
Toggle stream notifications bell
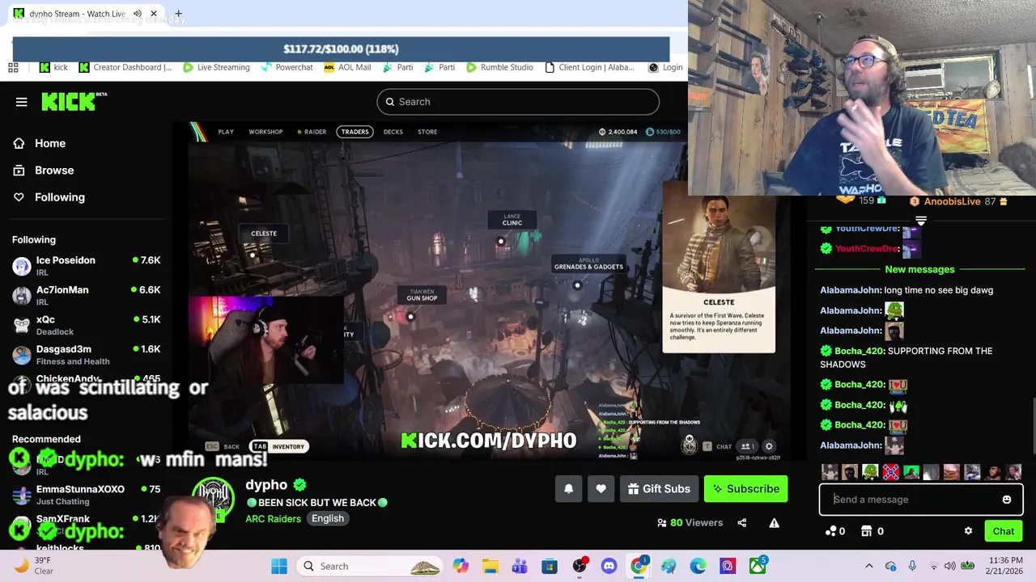(x=568, y=488)
